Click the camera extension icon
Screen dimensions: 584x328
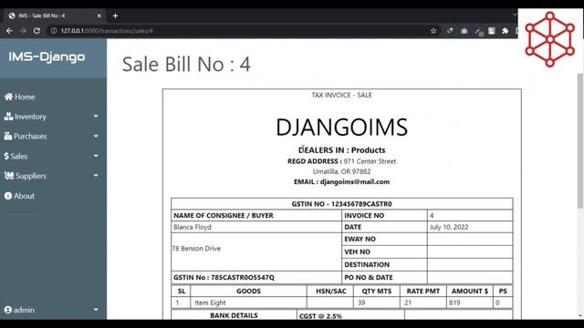[x=464, y=31]
